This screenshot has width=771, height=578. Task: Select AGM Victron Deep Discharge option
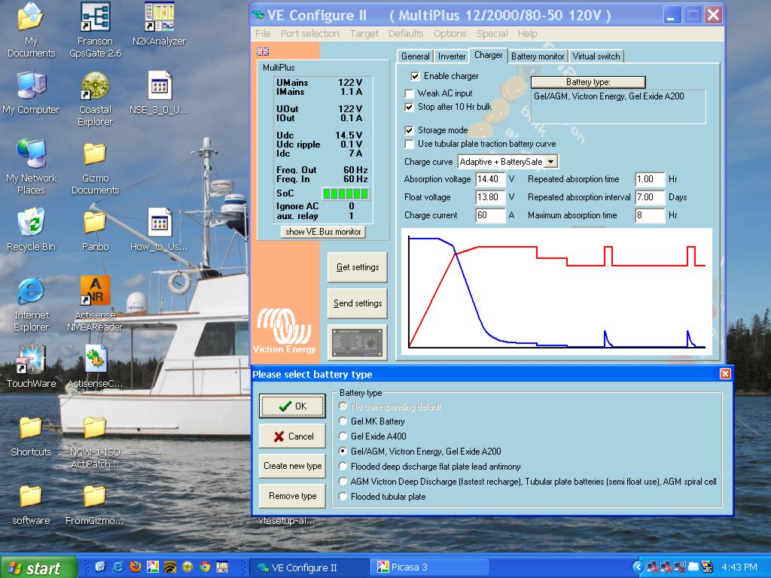tap(343, 481)
